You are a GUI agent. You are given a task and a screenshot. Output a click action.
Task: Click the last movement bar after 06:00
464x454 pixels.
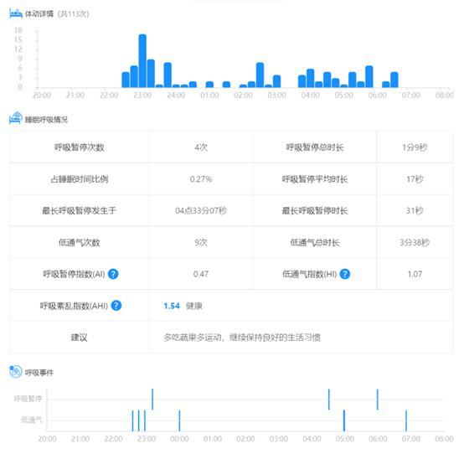pos(394,80)
